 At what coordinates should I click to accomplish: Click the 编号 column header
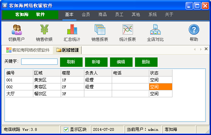19,73
